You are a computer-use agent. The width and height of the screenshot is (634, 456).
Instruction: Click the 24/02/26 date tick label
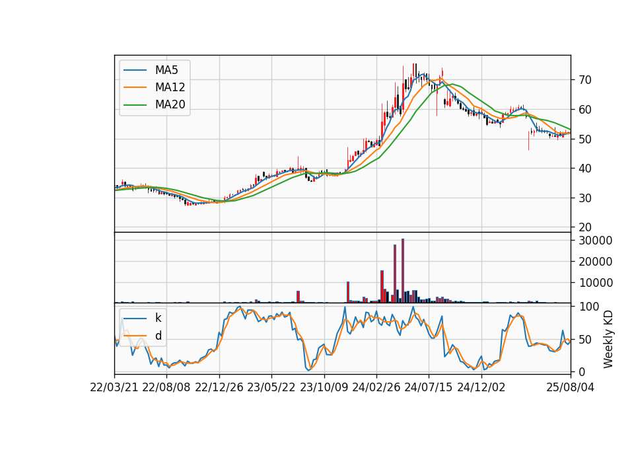coord(376,387)
